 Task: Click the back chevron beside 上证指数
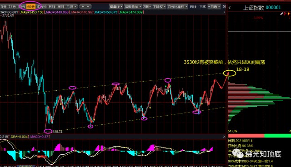tap(230, 8)
